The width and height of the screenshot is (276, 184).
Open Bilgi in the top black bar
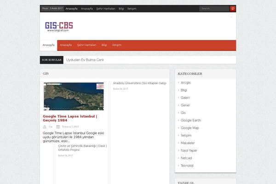[121, 9]
